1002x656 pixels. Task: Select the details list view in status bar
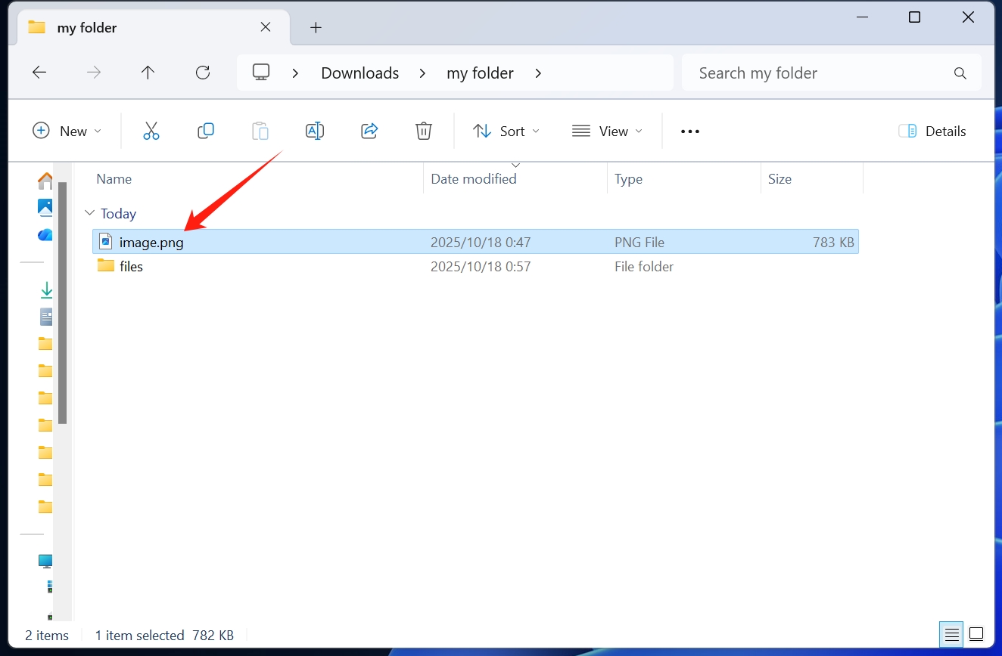tap(952, 633)
